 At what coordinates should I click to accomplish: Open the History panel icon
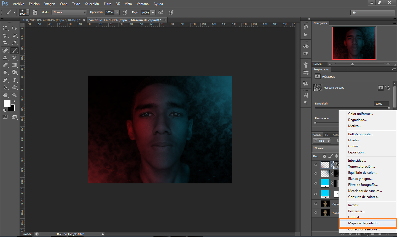(x=306, y=27)
